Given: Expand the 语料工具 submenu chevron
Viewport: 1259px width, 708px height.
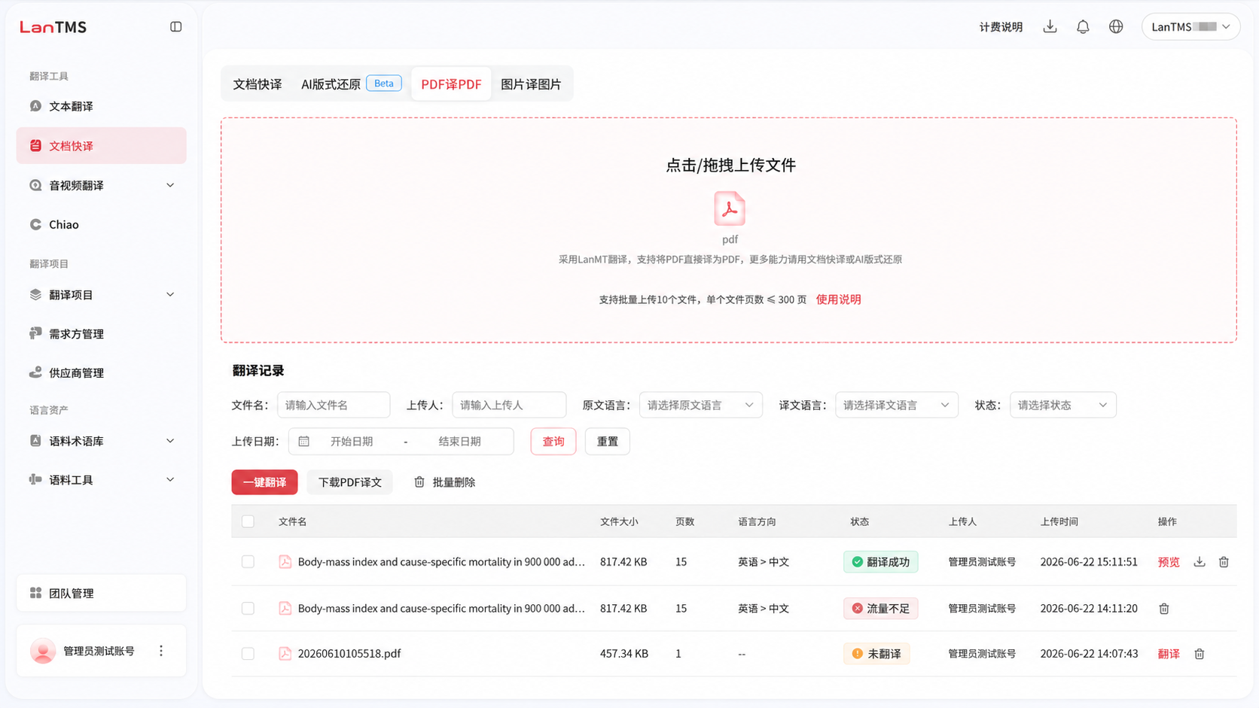Looking at the screenshot, I should tap(170, 479).
